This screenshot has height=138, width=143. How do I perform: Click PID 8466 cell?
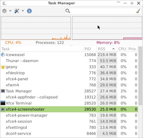point(91,133)
